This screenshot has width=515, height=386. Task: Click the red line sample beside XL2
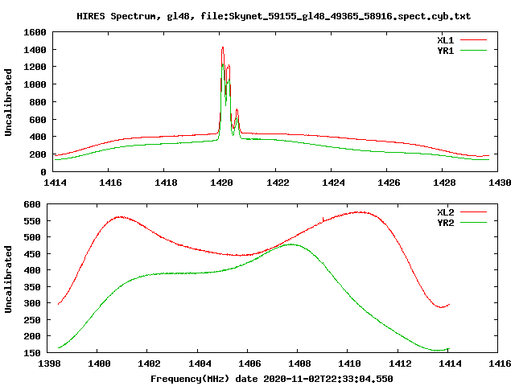click(x=473, y=212)
